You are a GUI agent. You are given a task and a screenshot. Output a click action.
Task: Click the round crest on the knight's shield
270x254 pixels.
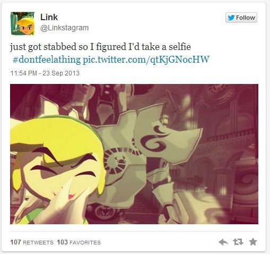tap(118, 161)
